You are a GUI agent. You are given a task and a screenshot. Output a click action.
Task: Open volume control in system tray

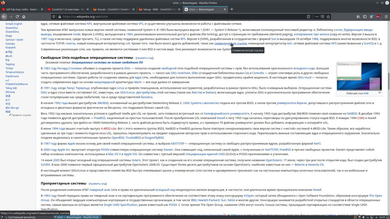pos(364,217)
